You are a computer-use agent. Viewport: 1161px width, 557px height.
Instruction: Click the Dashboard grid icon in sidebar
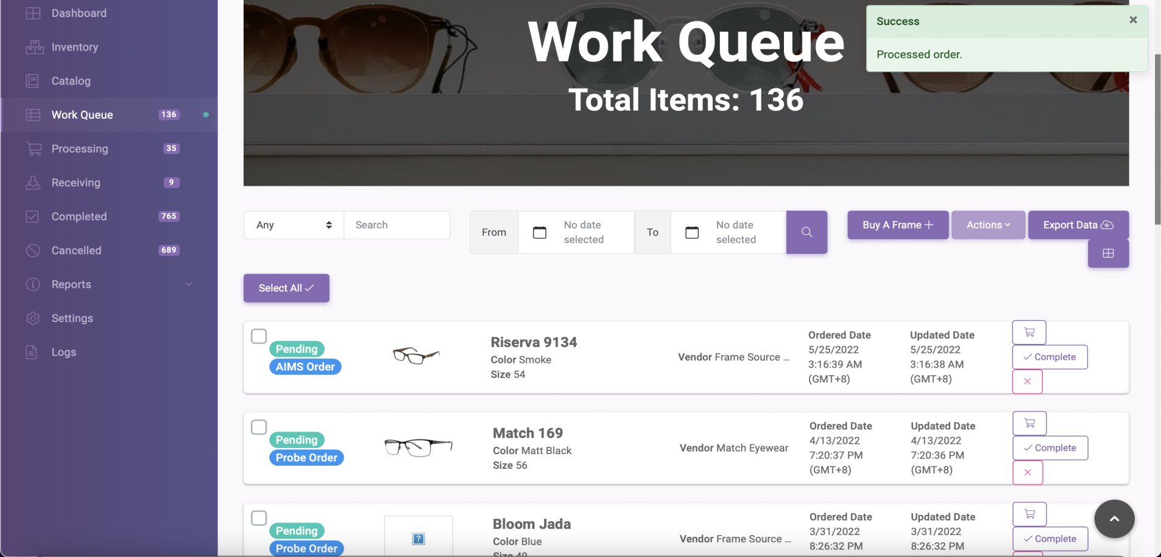click(x=33, y=13)
